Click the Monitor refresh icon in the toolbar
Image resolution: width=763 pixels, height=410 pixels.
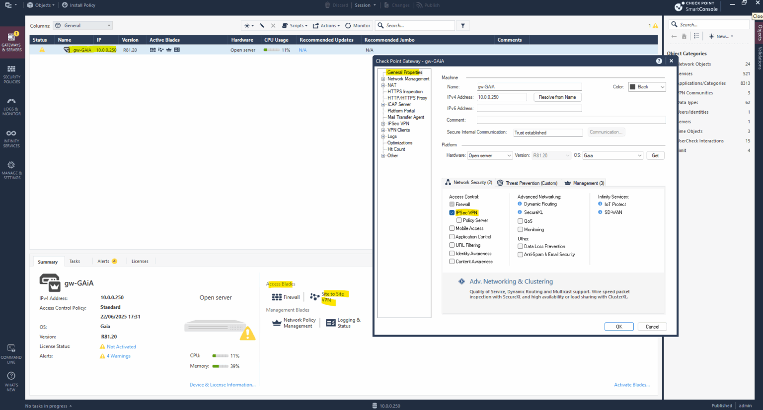point(357,25)
